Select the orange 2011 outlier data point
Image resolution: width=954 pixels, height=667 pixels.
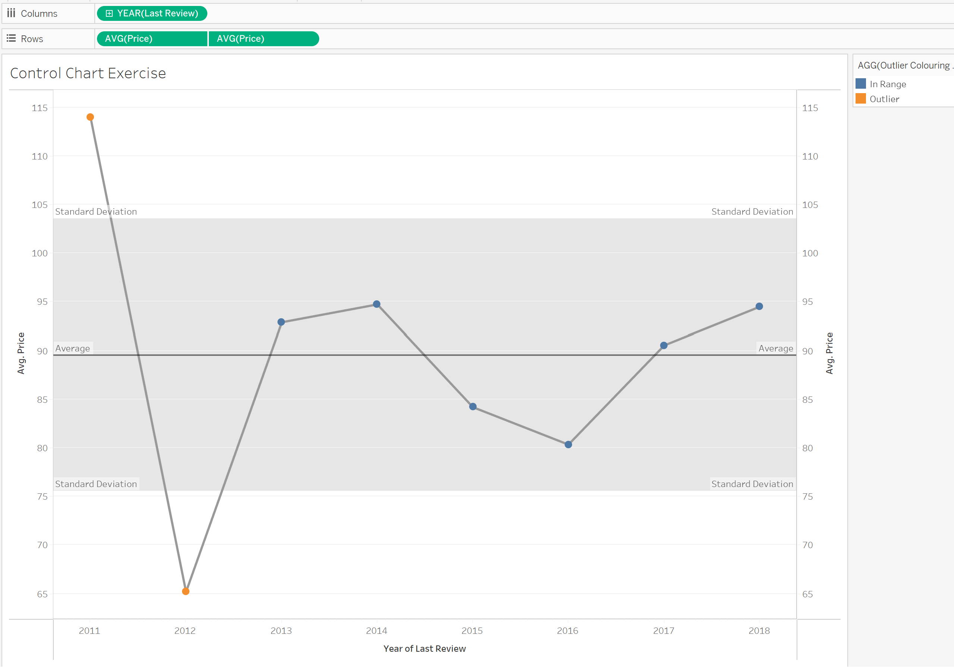pyautogui.click(x=90, y=117)
